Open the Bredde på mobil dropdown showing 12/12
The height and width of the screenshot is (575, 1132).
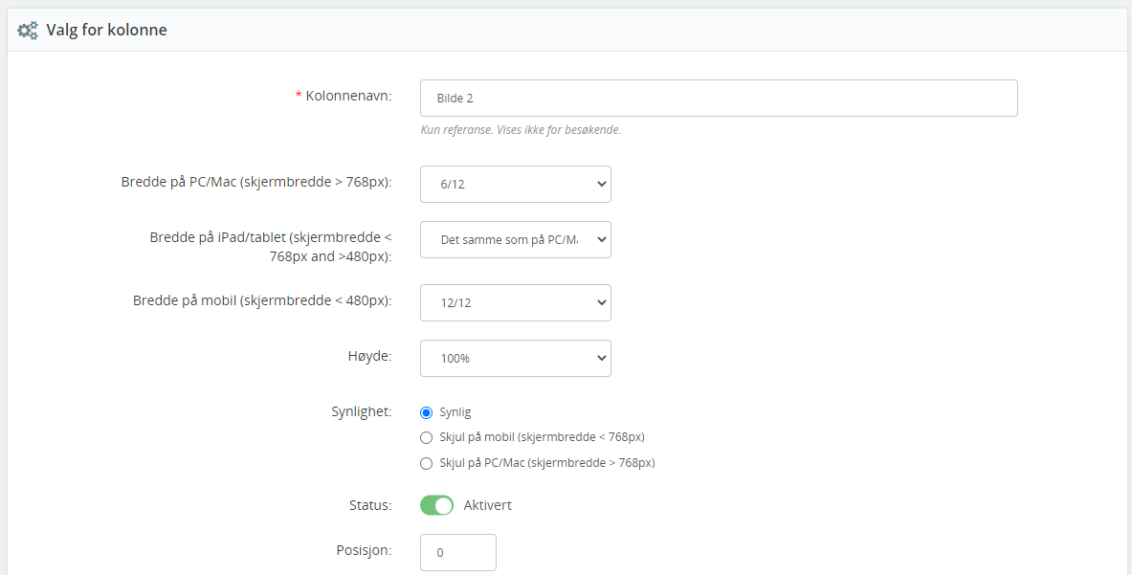pyautogui.click(x=516, y=302)
